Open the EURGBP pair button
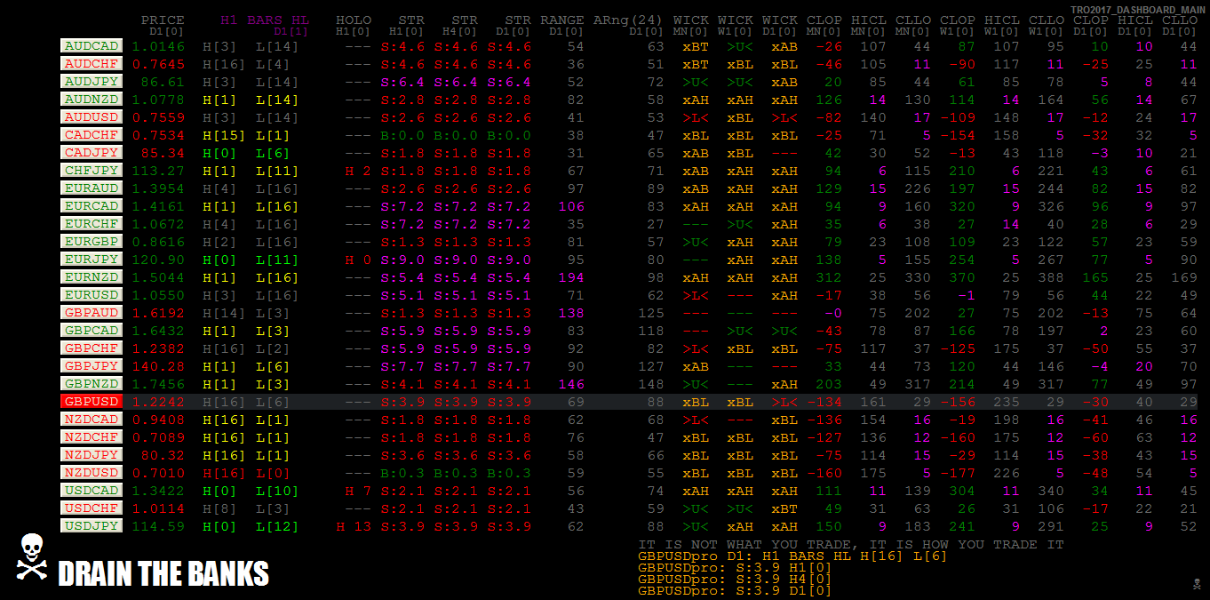The width and height of the screenshot is (1210, 600). 91,242
